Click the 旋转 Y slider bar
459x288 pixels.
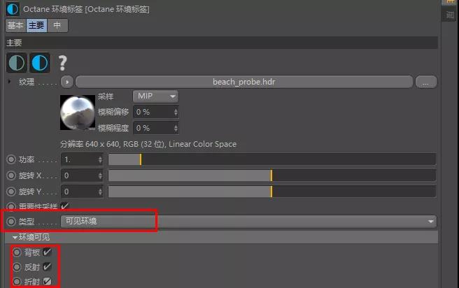pos(271,192)
